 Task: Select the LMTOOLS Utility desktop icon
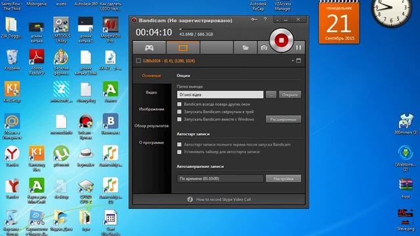click(61, 30)
